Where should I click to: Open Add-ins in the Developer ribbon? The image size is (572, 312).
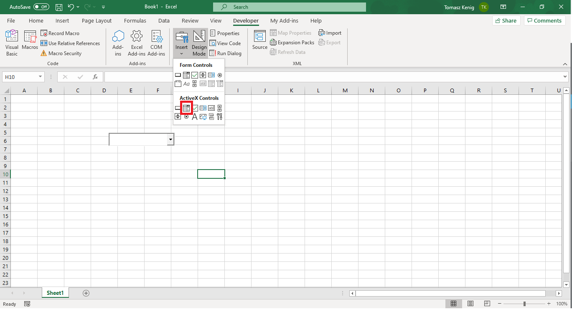tap(118, 43)
